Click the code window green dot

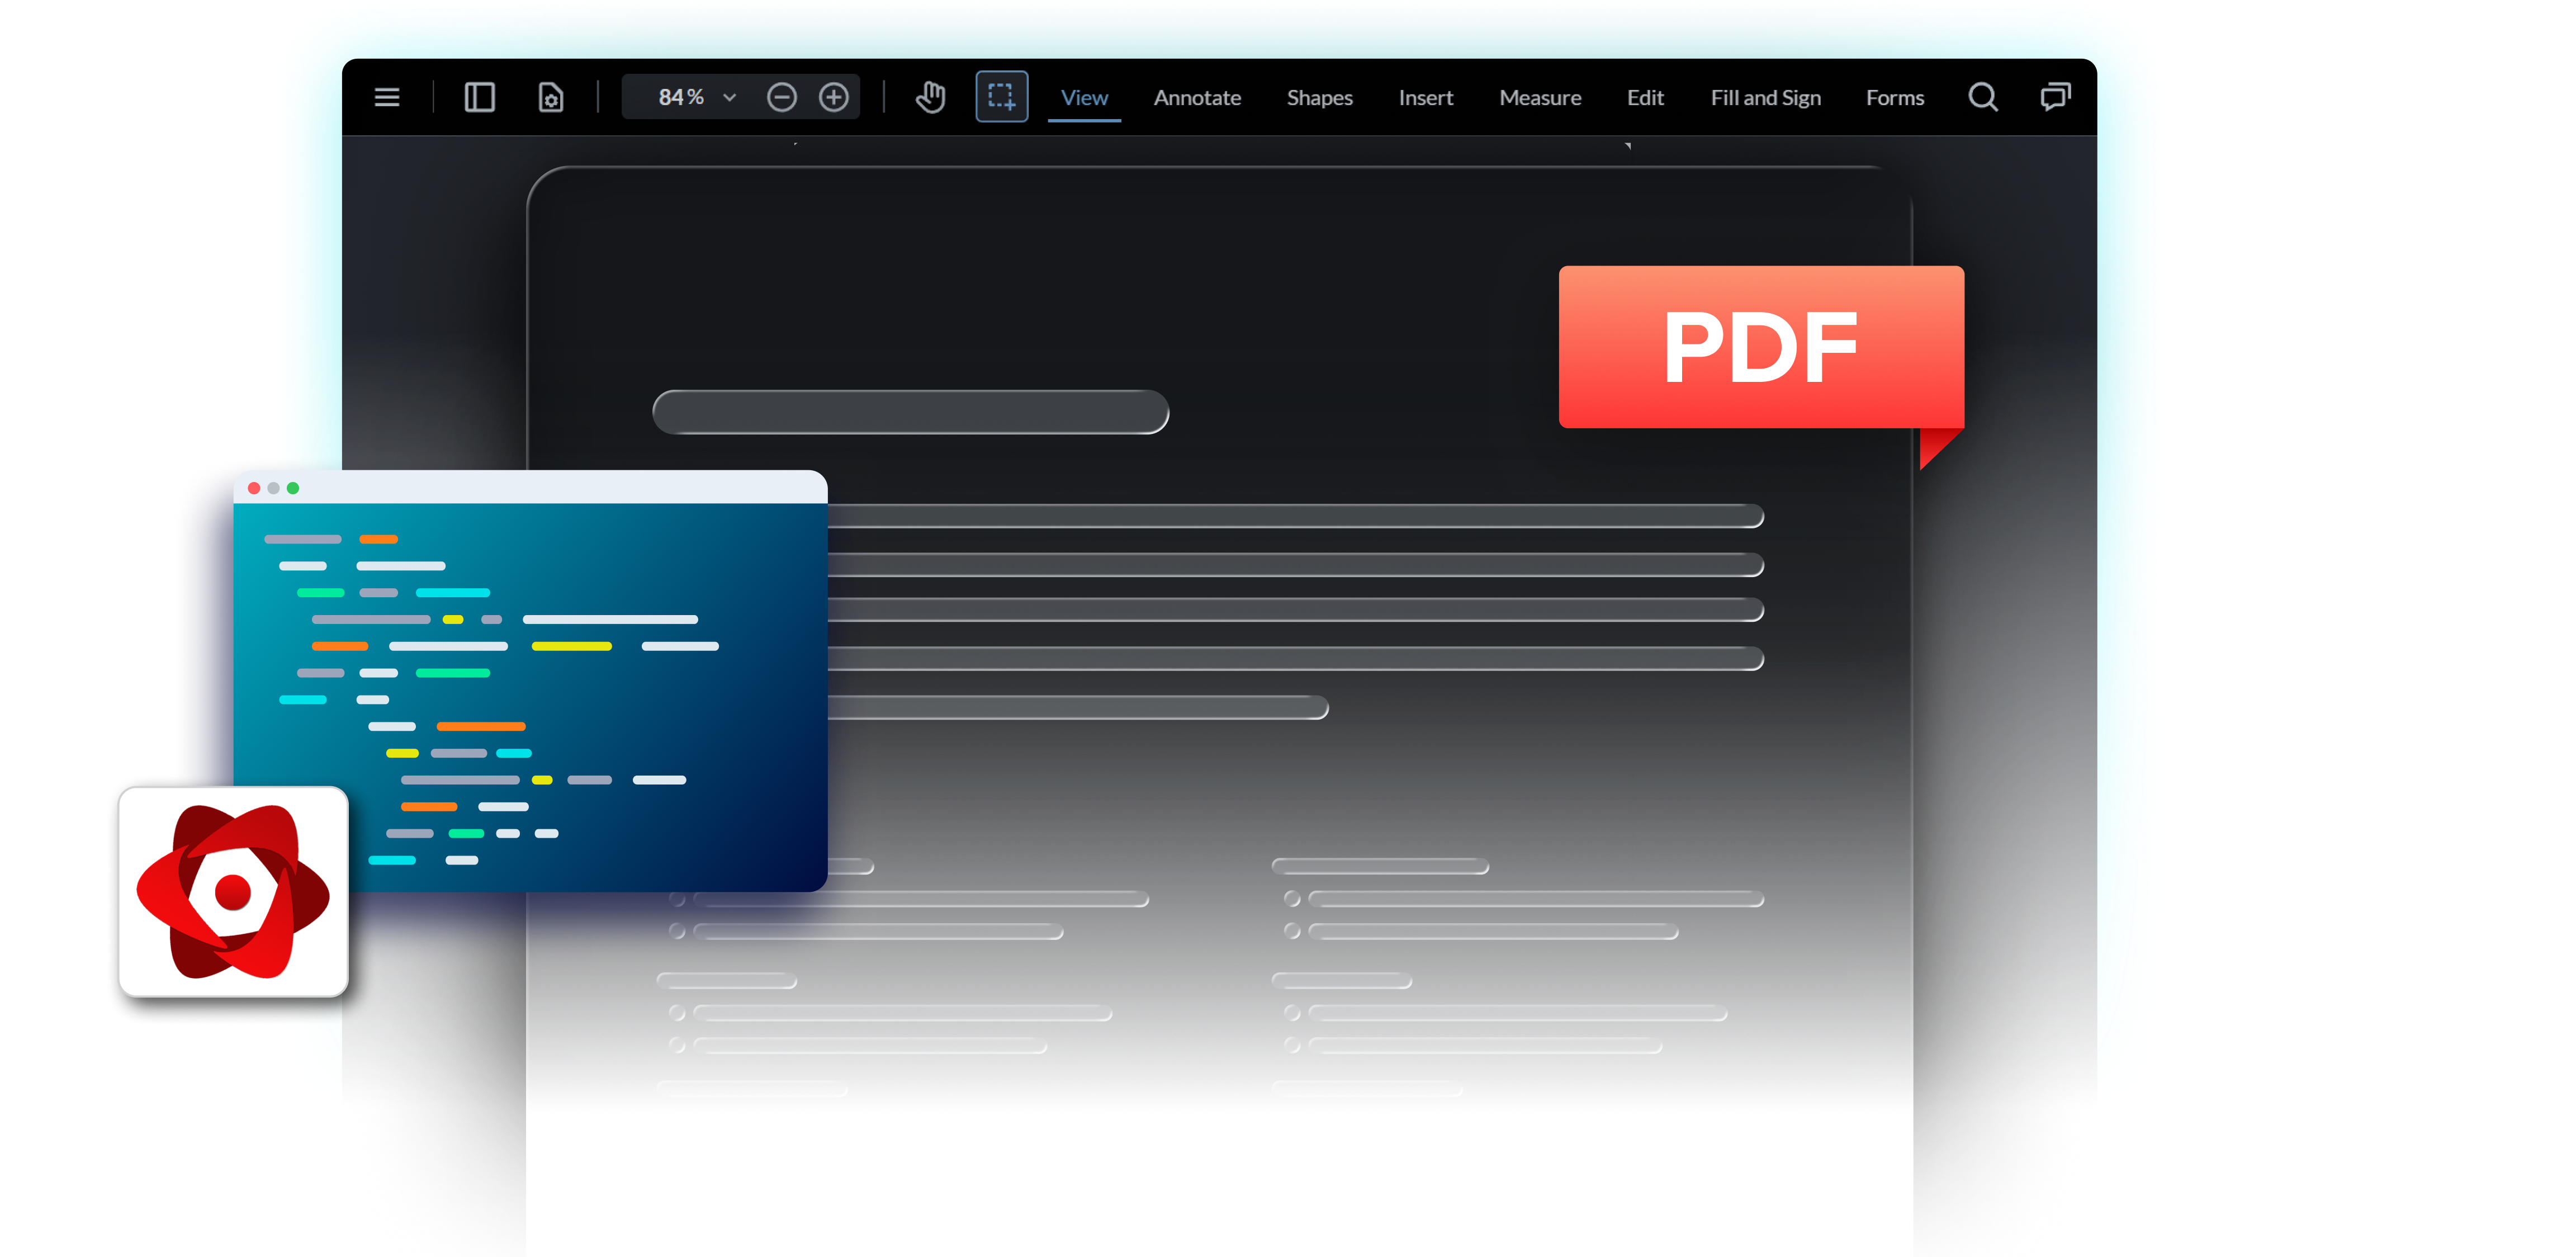(x=293, y=488)
